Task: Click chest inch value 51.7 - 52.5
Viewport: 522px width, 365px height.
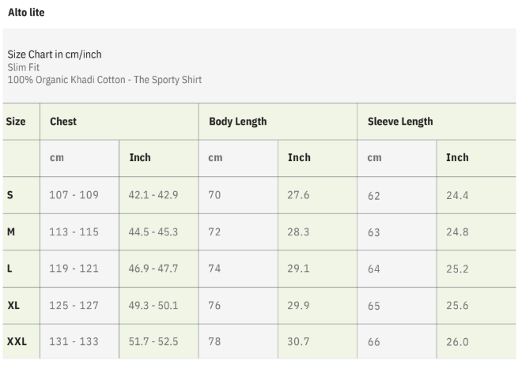Action: tap(153, 342)
